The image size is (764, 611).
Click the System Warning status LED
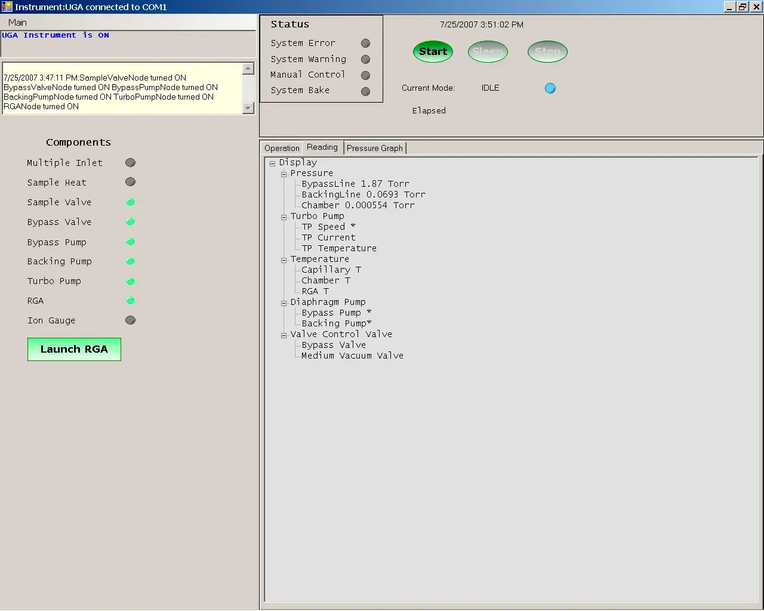pos(365,60)
